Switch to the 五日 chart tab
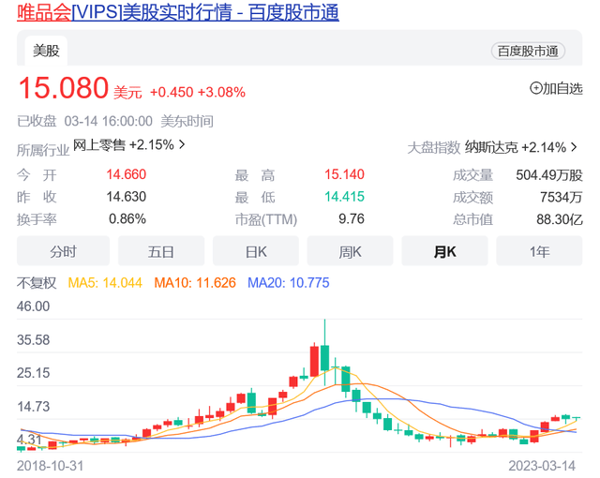The height and width of the screenshot is (478, 600). [x=160, y=251]
